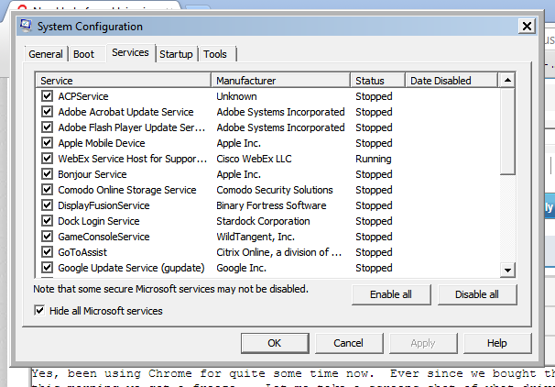Screen dimensions: 555x387
Task: Click the Cancel button
Action: pos(349,343)
